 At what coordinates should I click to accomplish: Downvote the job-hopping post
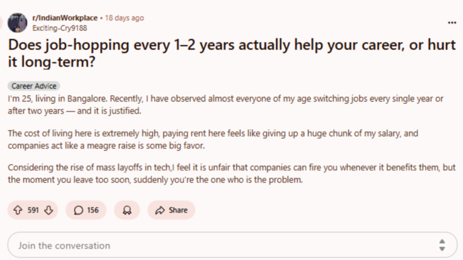coord(48,210)
